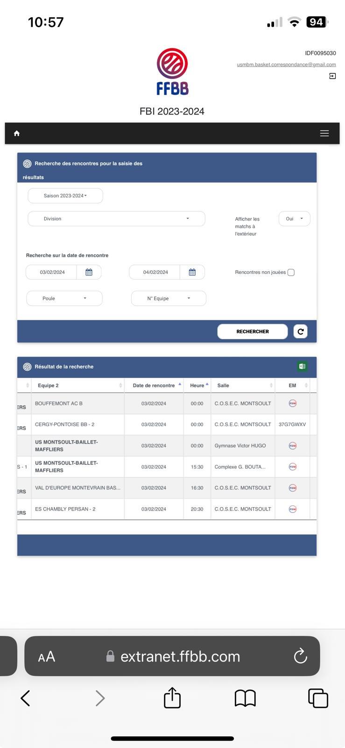Screen dimensions: 345x748
Task: Click the home icon in navigation bar
Action: click(17, 134)
